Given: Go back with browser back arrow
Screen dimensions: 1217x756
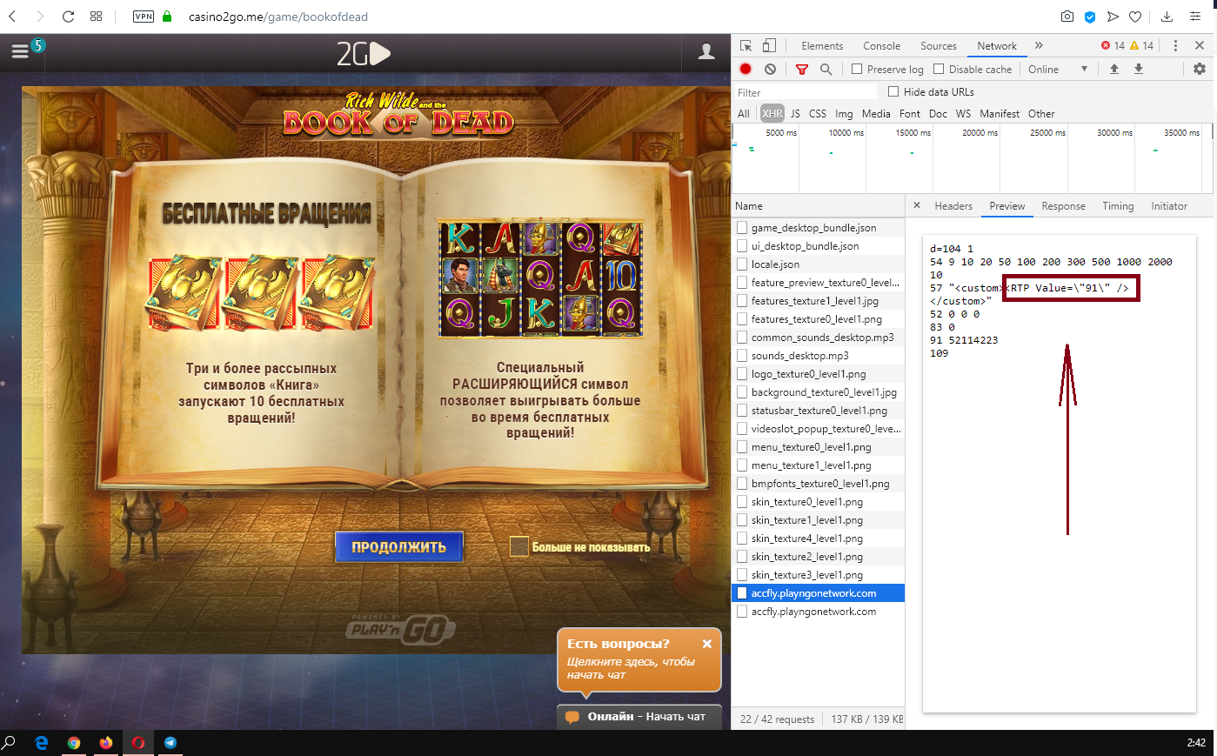Looking at the screenshot, I should 12,17.
